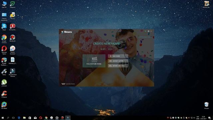Open the Mail app from the taskbar
This screenshot has height=120, width=213.
35,118
